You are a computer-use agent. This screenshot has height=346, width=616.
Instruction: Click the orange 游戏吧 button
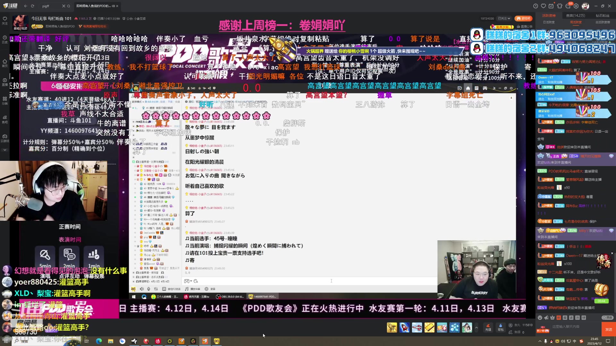[523, 19]
